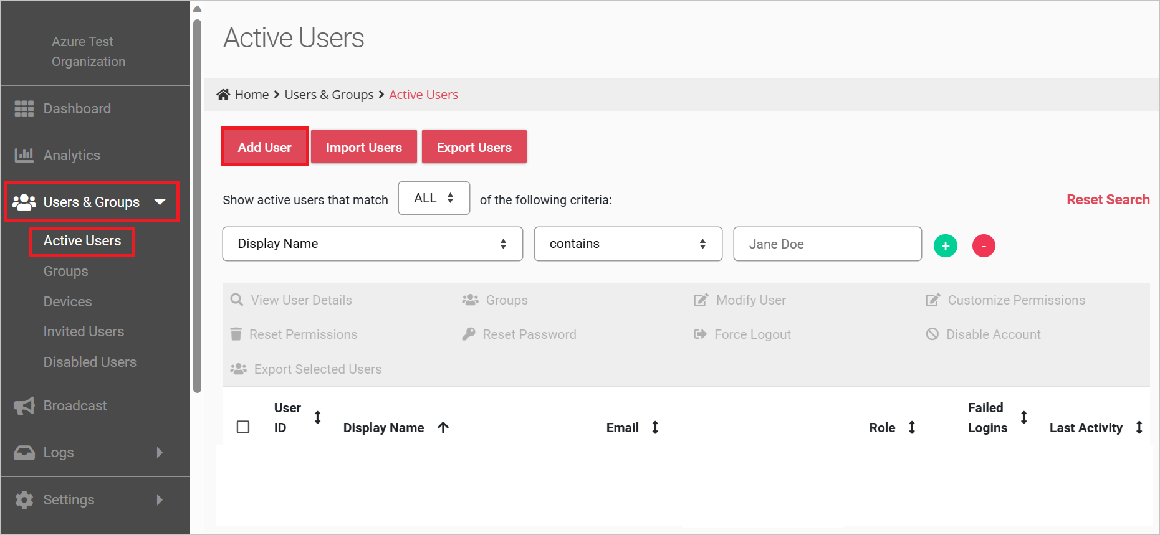
Task: Remove the criterion with the red minus
Action: coord(984,245)
